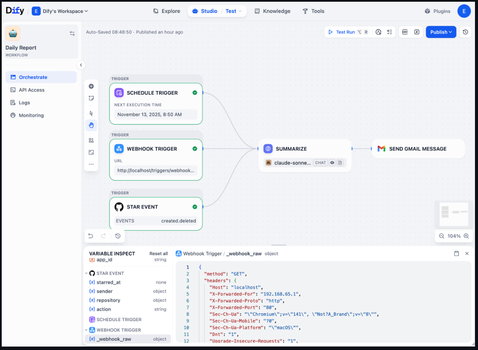Collapse the STAR EVENT variable group
This screenshot has height=350, width=478.
click(87, 273)
